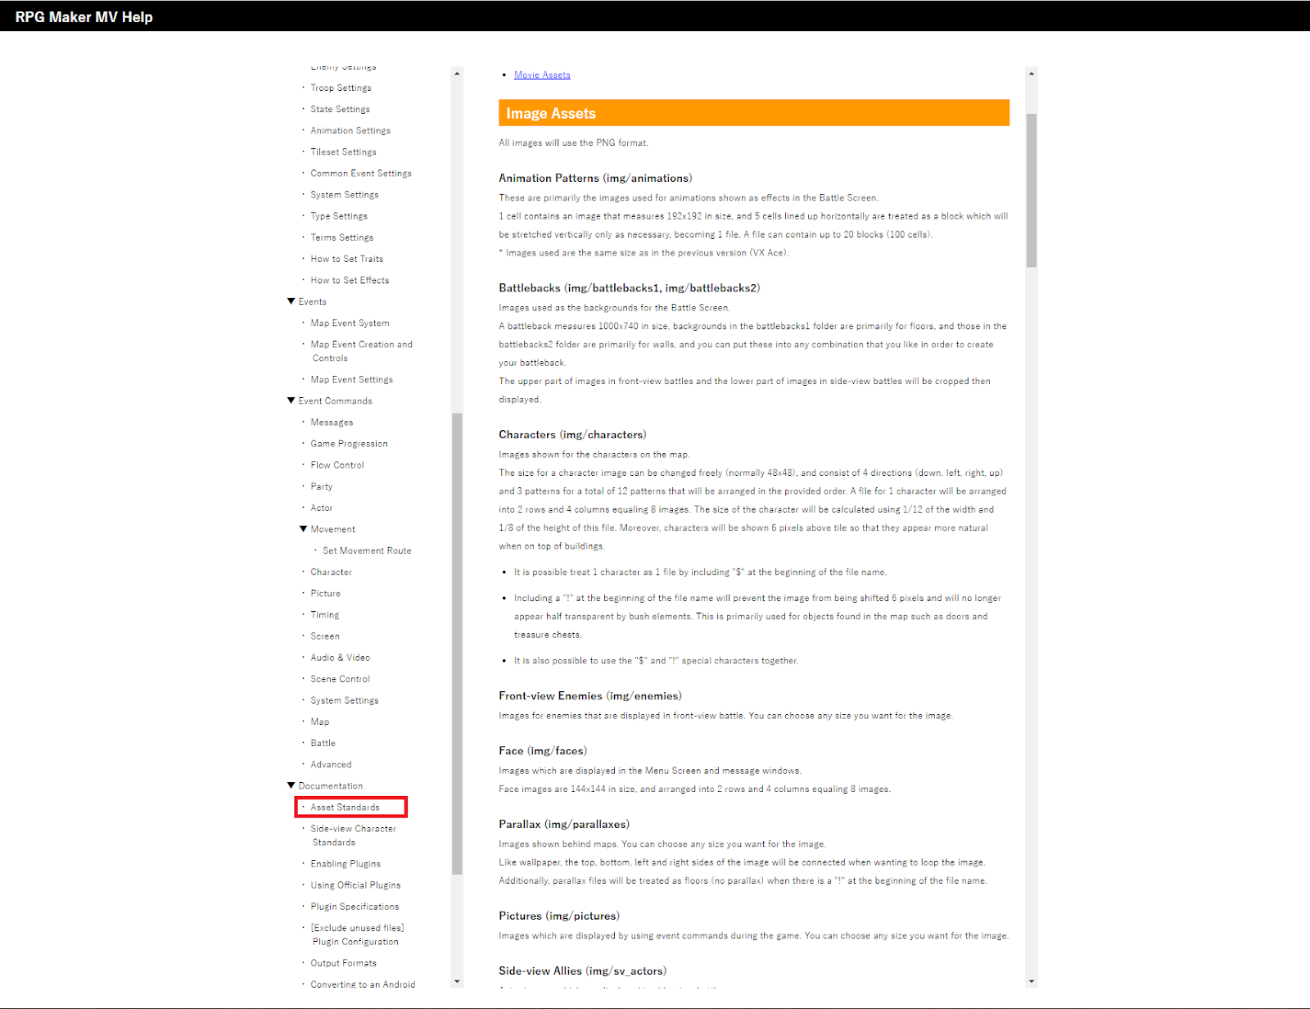Image resolution: width=1310 pixels, height=1009 pixels.
Task: Select Character in sidebar
Action: coord(331,572)
